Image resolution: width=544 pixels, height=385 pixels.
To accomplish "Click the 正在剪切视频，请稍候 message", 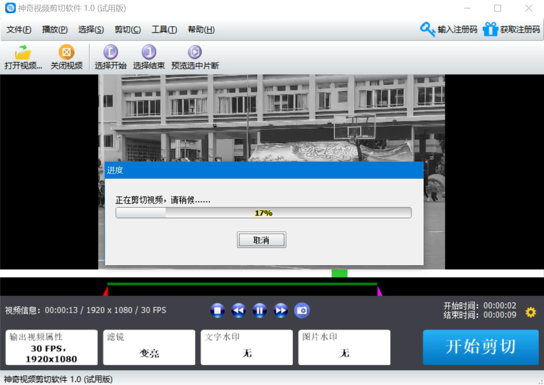I will tap(163, 200).
